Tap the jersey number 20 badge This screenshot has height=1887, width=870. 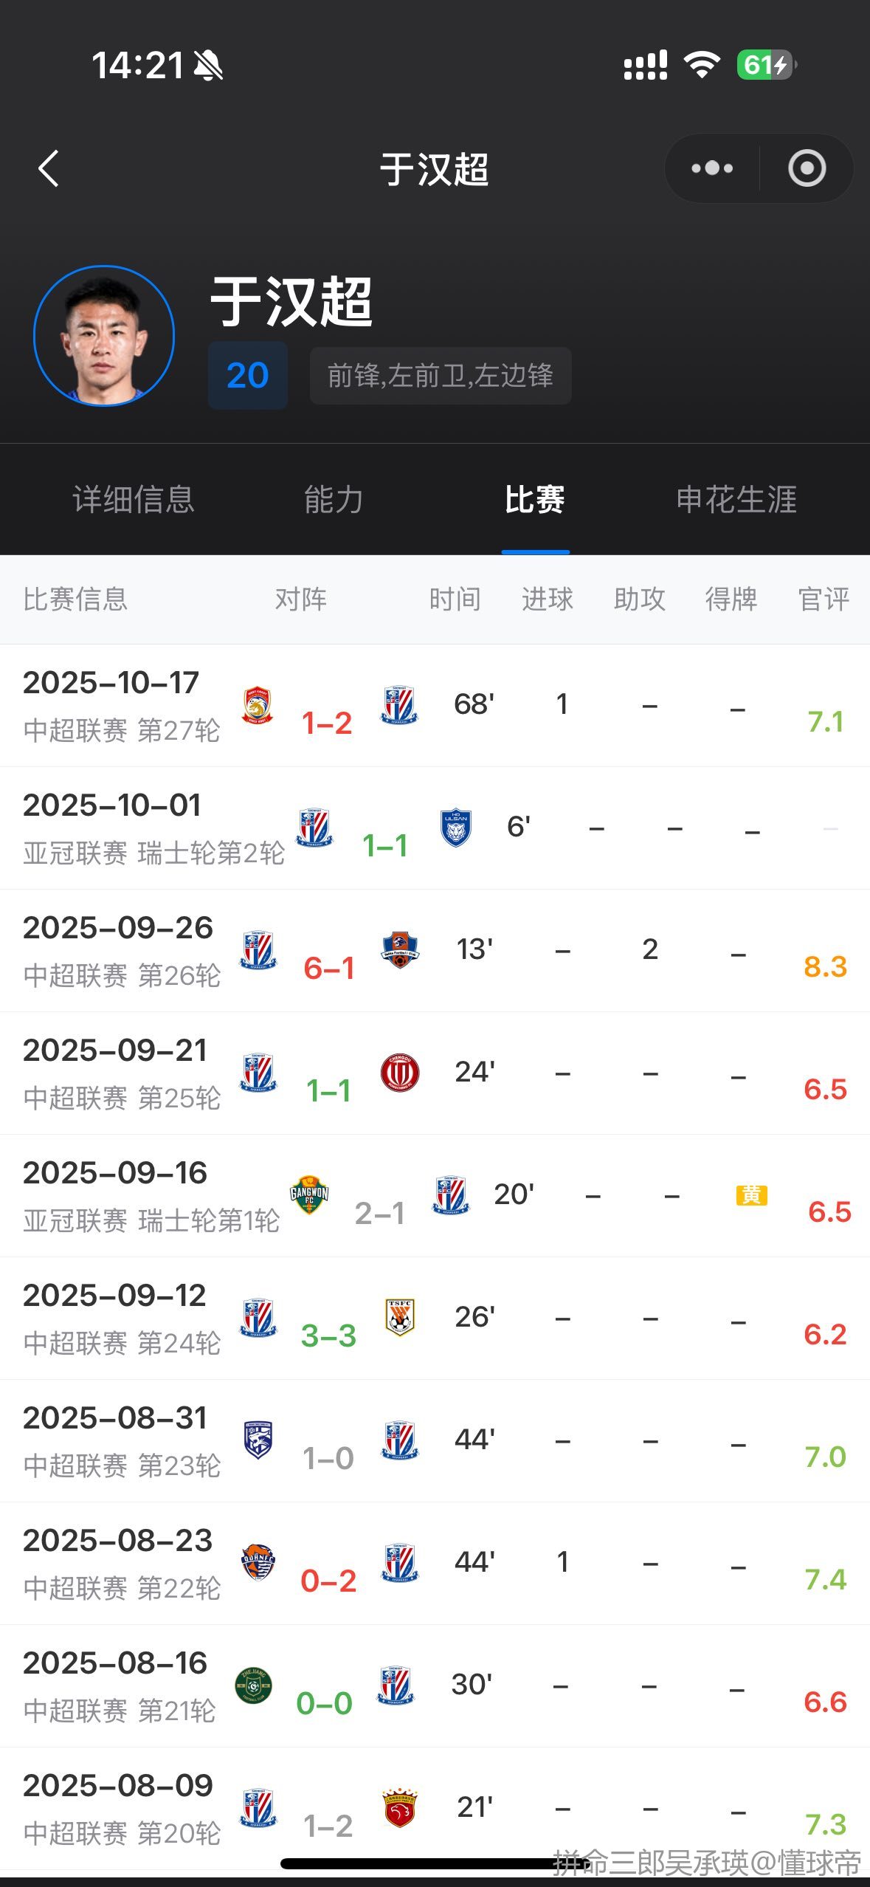pos(247,375)
